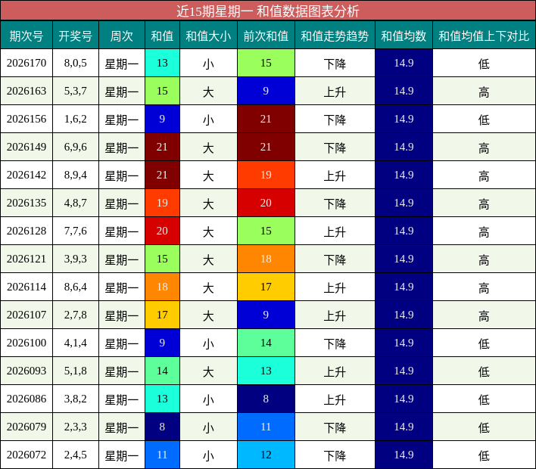Select the 期次号 column header
The image size is (536, 469).
(26, 36)
